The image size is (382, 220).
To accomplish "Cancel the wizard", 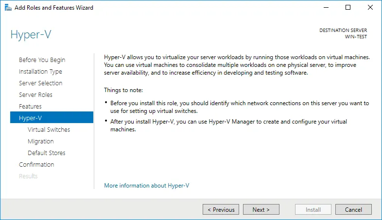I will coord(353,210).
